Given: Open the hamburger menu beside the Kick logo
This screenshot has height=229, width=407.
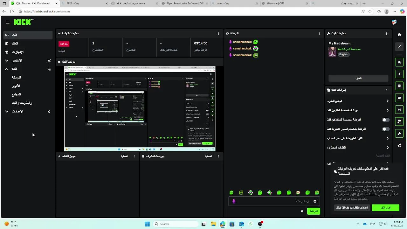Looking at the screenshot, I should pos(8,22).
